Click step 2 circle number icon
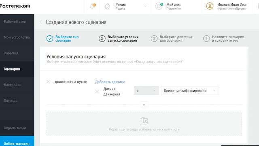259x146 pixels. 102,39
